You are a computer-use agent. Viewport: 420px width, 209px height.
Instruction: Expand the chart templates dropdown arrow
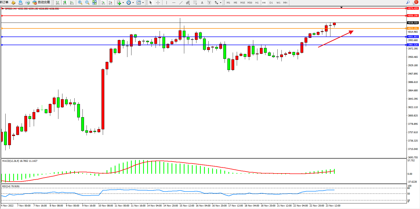click(x=143, y=3)
